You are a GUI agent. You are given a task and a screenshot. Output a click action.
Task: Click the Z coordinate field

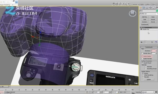click(115, 92)
